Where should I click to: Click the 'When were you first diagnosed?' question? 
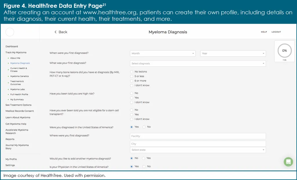(69, 53)
